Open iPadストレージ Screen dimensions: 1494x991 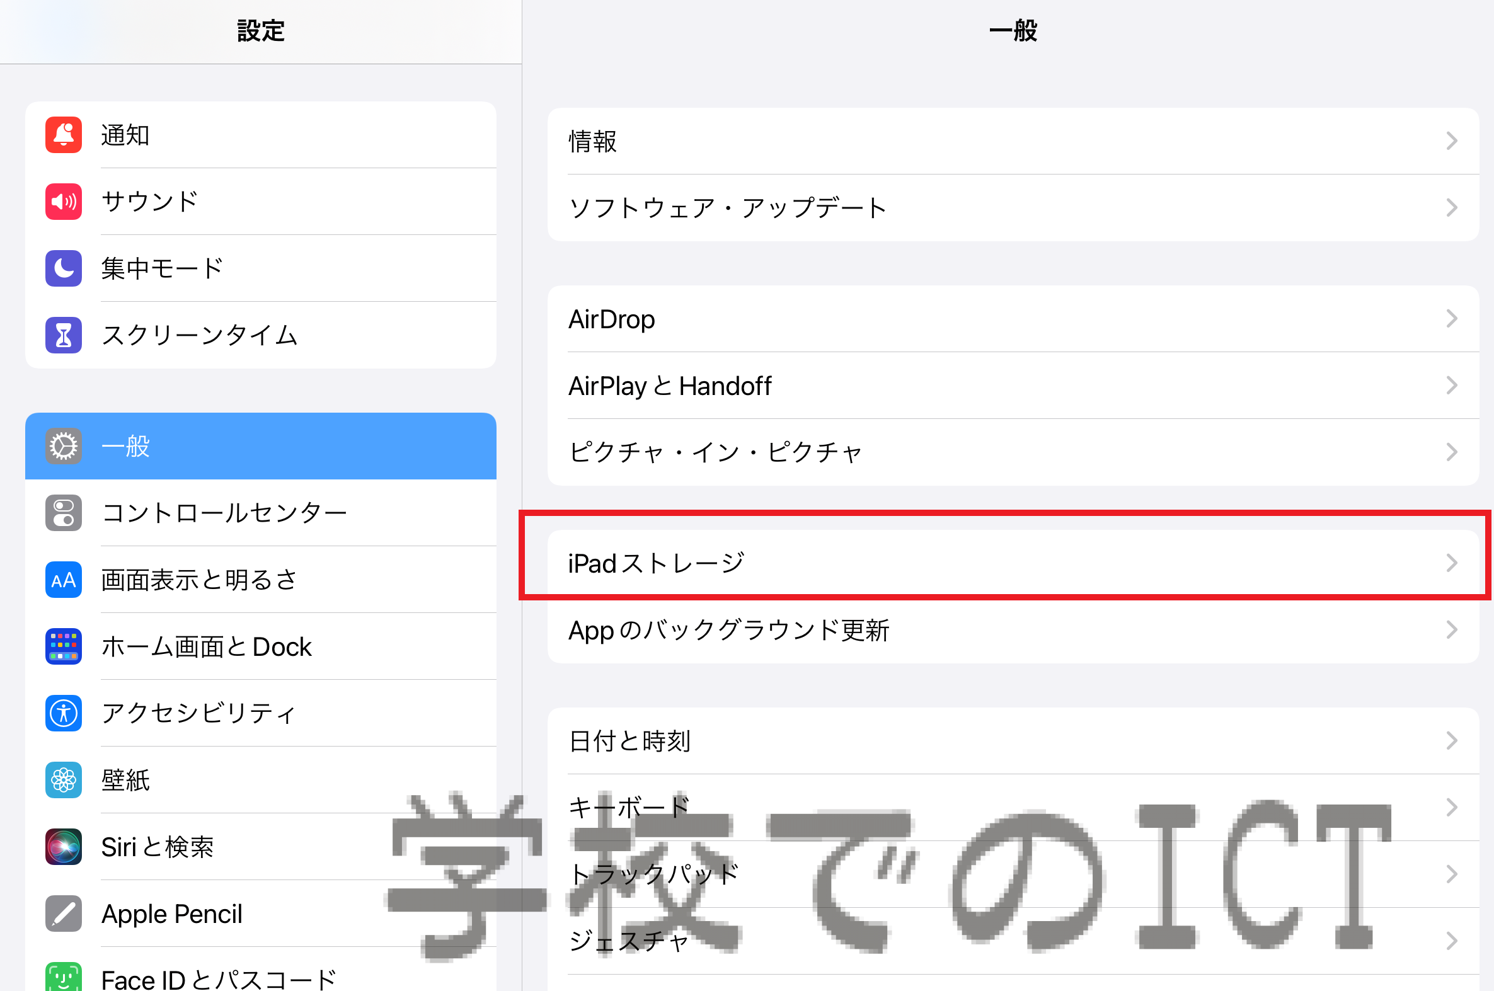pyautogui.click(x=1013, y=563)
